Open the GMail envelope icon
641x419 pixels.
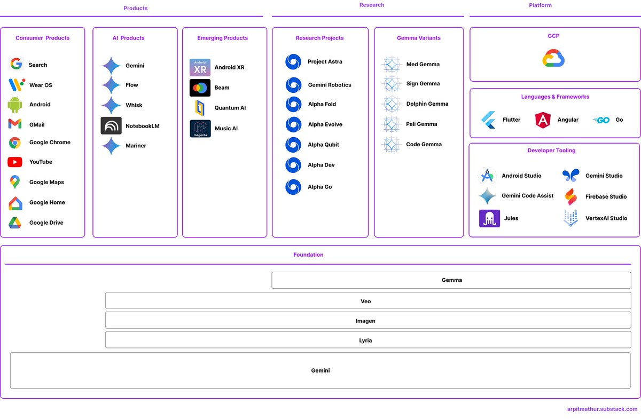coord(15,124)
